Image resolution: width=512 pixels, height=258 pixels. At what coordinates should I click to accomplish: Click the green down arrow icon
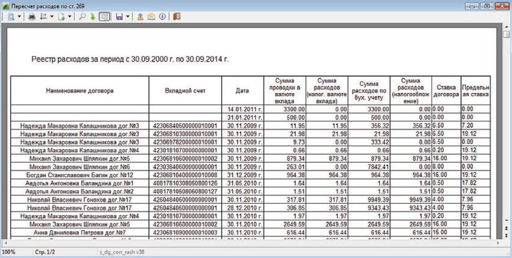(92, 16)
